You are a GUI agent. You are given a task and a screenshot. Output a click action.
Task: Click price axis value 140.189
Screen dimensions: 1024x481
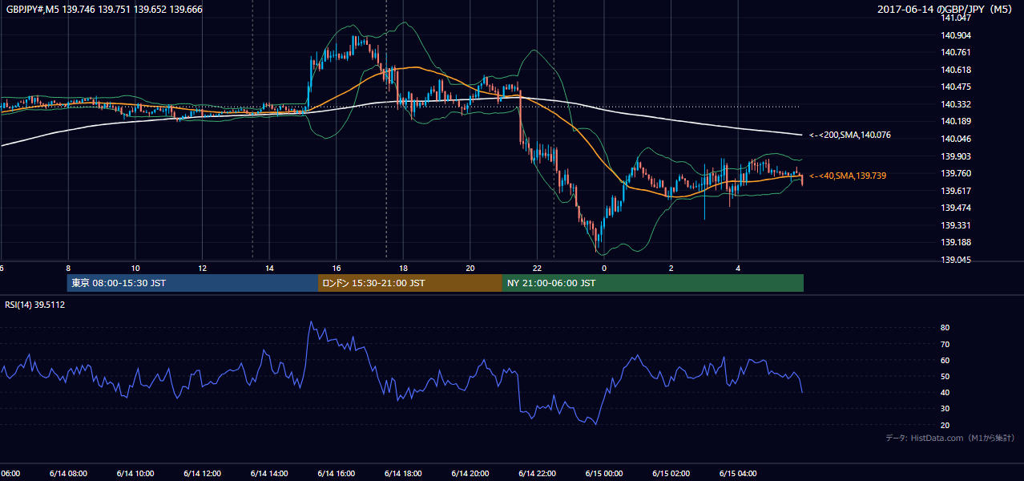coord(956,121)
